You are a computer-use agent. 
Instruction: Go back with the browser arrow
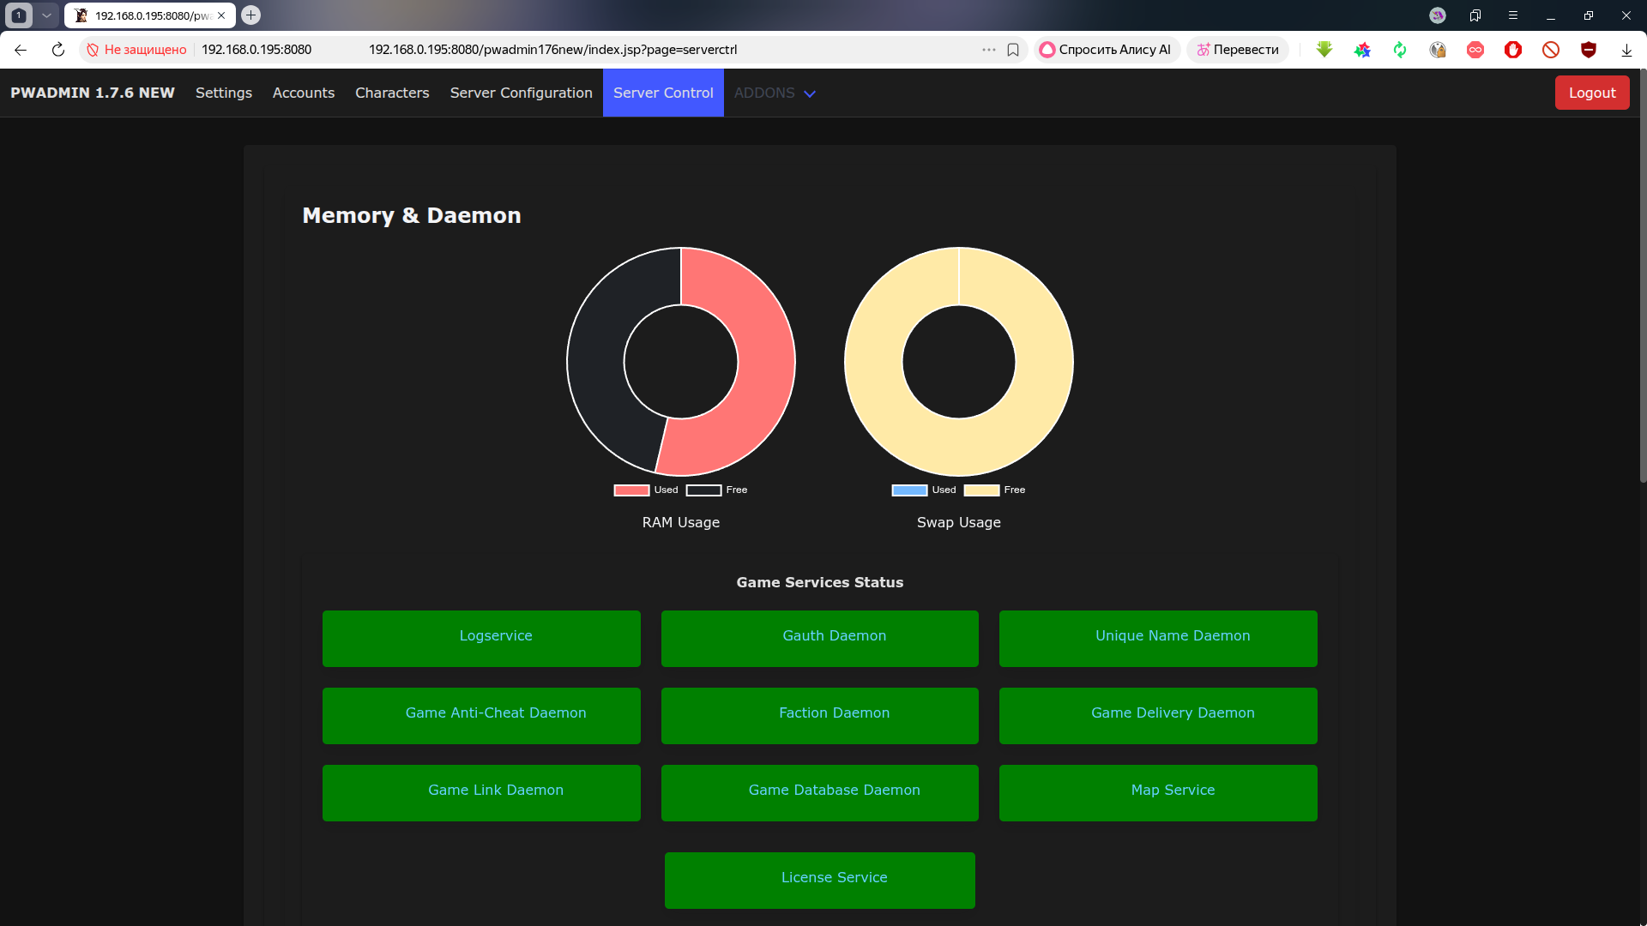(x=21, y=50)
